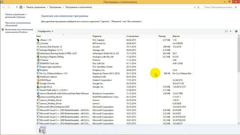The image size is (240, 135).
Task: Click Программы и компоненты breadcrumb
Action: pos(79,7)
